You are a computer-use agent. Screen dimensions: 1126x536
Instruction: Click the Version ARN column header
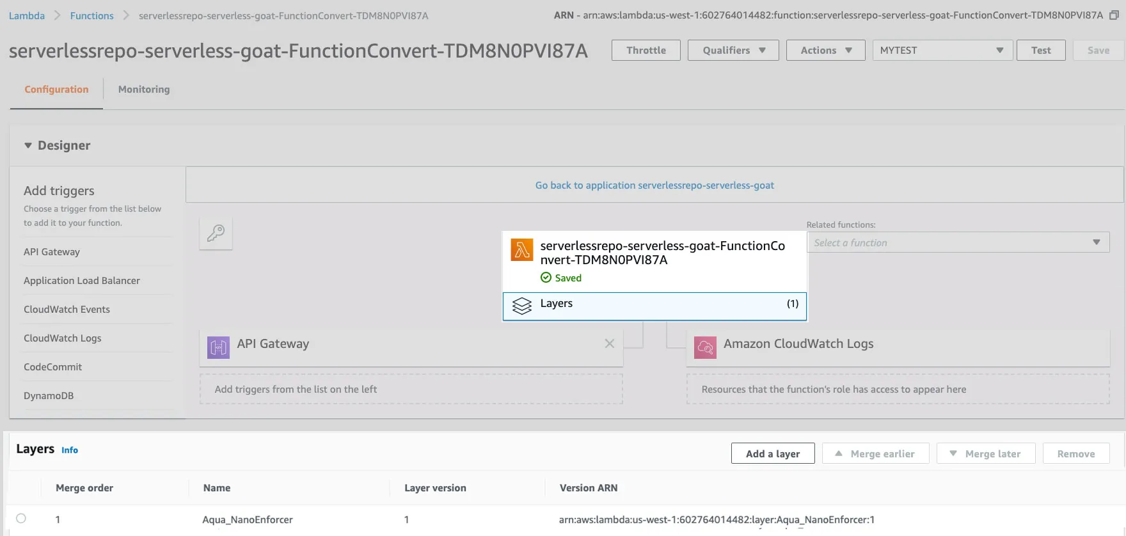(589, 488)
